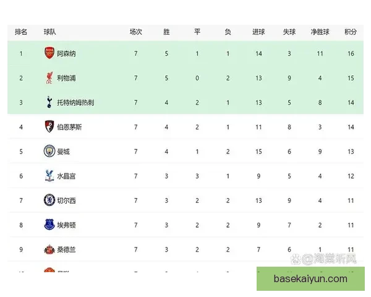
Task: Click the Arsenal club crest icon
Action: tap(49, 53)
